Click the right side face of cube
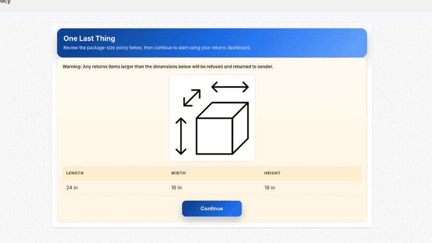This screenshot has height=243, width=432. tap(240, 128)
